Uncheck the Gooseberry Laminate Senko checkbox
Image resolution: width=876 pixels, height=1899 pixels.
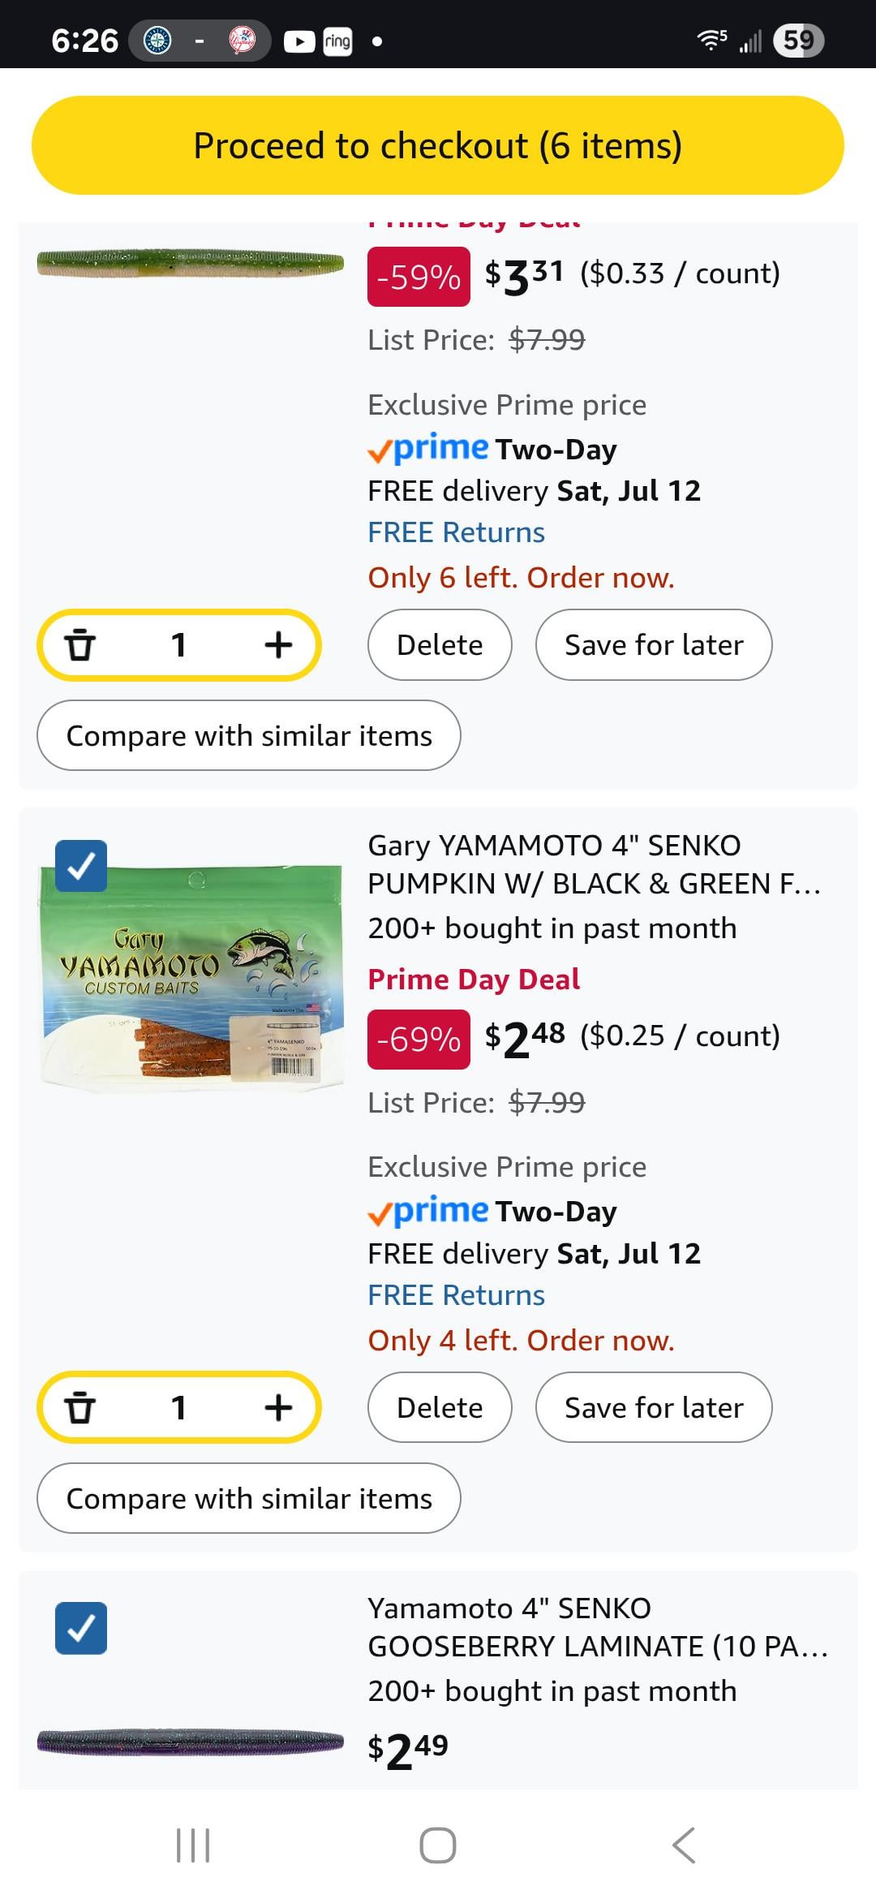tap(81, 1628)
